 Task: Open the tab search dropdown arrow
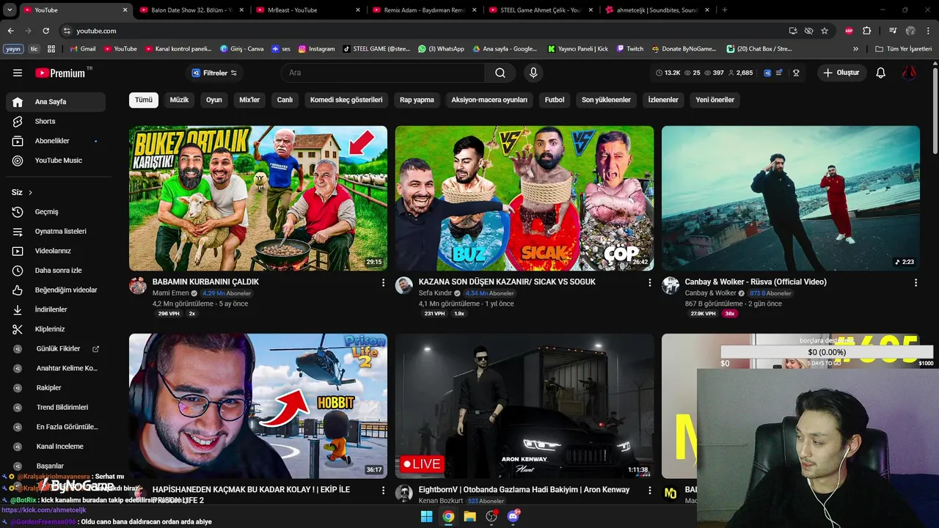[10, 10]
